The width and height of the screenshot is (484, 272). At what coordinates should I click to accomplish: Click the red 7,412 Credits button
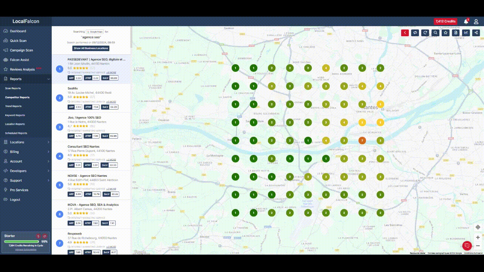pyautogui.click(x=445, y=22)
